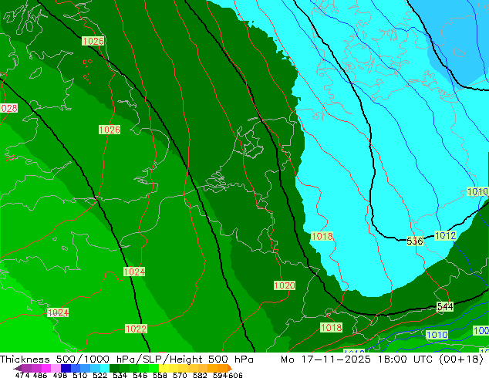Click the 546 legend value

pyautogui.click(x=140, y=375)
